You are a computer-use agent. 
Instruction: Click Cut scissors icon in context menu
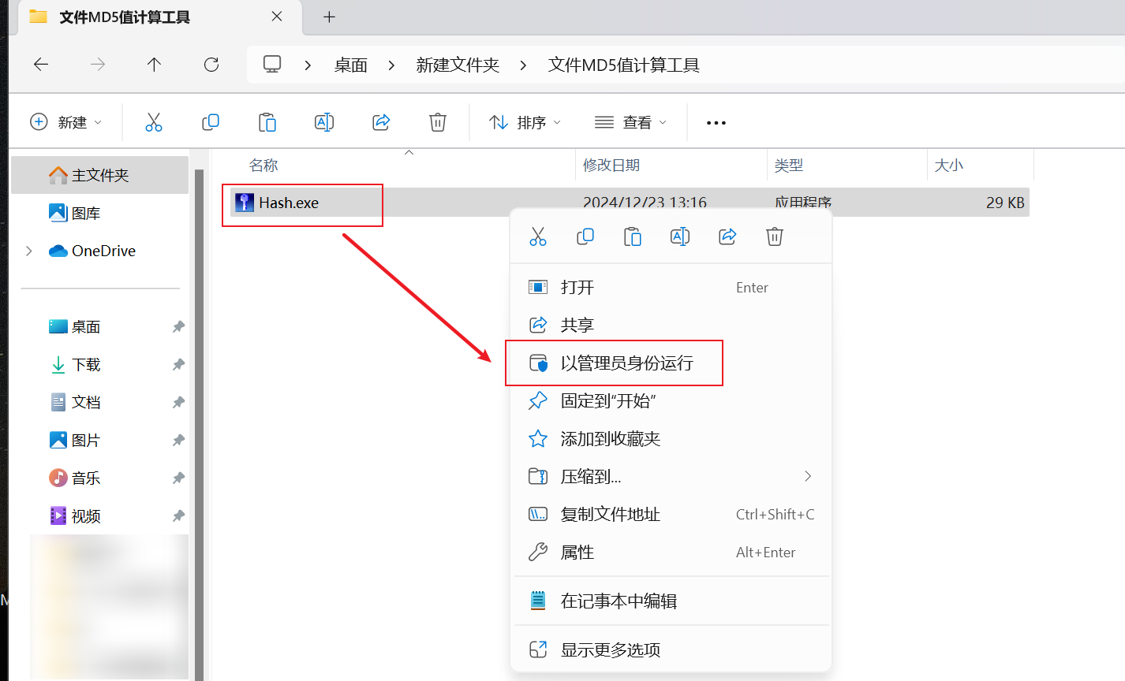coord(538,236)
